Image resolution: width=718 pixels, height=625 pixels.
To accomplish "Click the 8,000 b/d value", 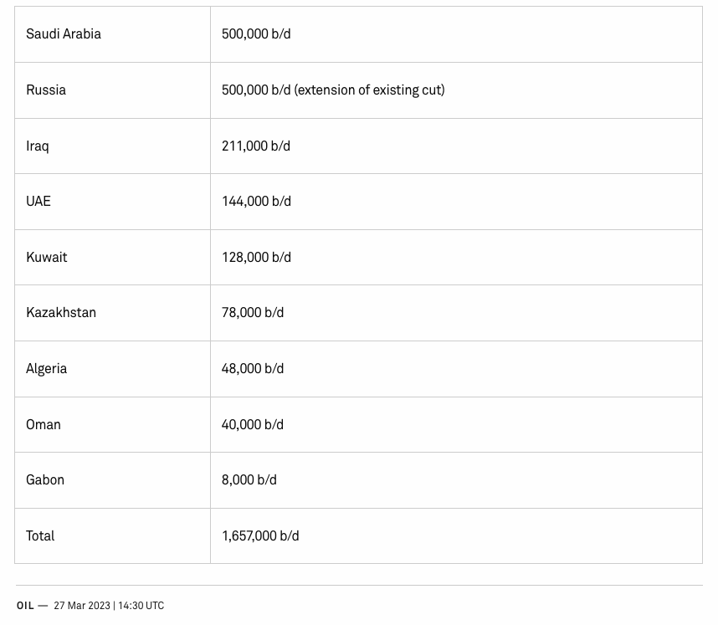I will [249, 480].
